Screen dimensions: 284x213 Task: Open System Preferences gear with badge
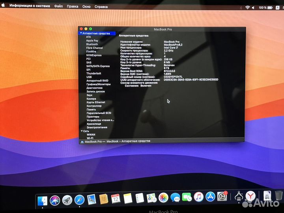(x=222, y=196)
